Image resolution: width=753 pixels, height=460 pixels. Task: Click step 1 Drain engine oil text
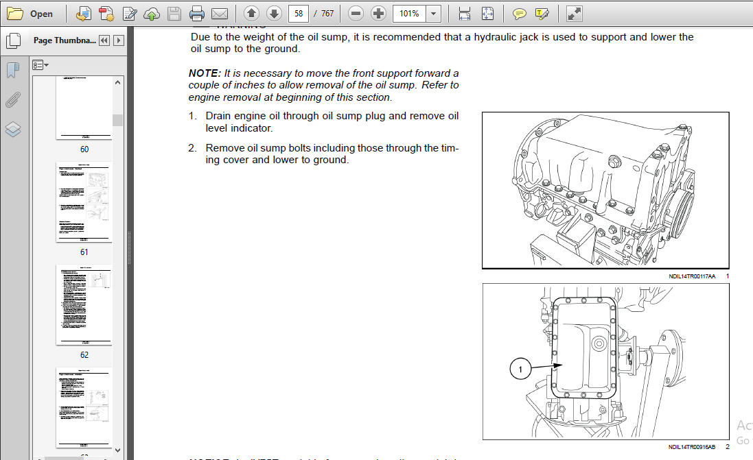[332, 122]
